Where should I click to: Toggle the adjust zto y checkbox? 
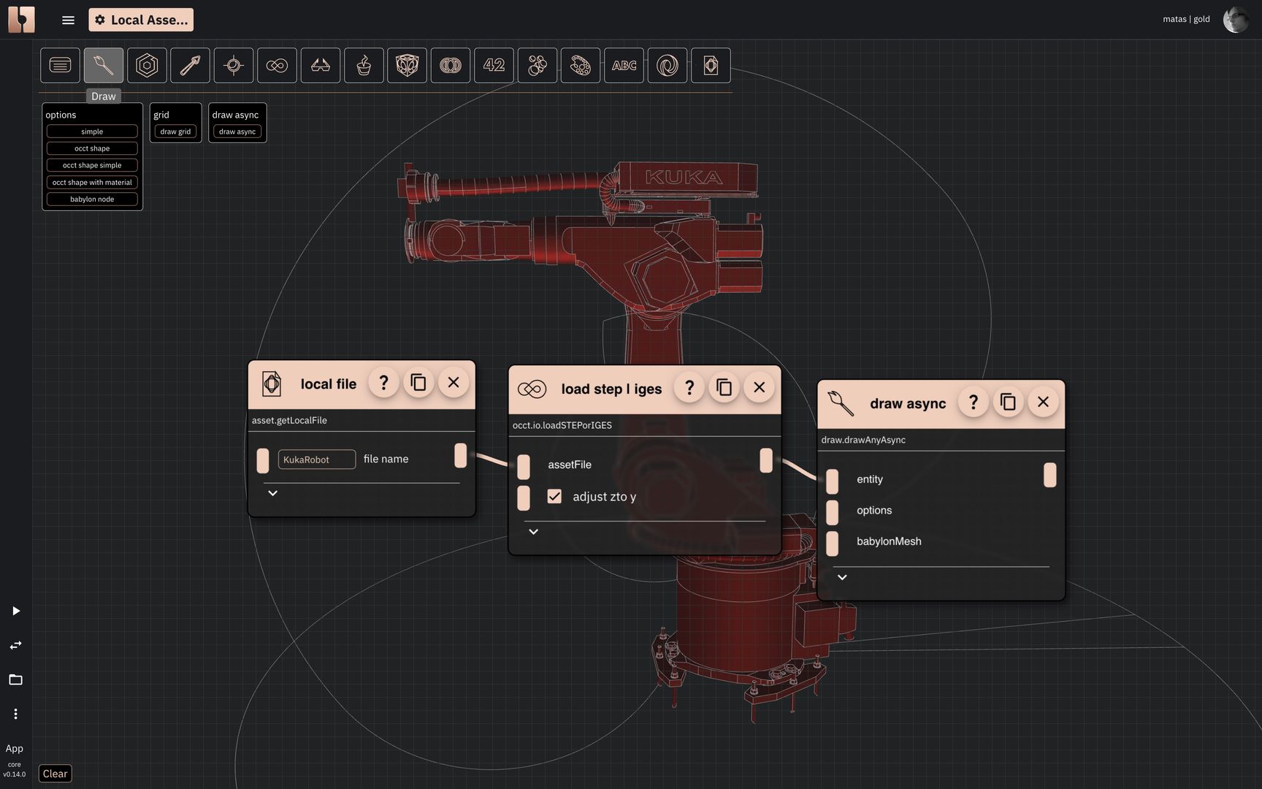pyautogui.click(x=554, y=497)
